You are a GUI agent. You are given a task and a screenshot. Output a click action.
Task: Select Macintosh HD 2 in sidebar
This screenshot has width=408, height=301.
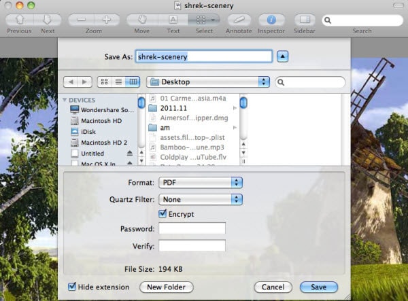point(99,143)
